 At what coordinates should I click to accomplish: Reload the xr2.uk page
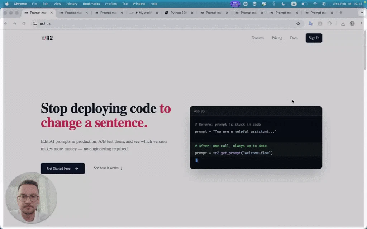tap(24, 24)
